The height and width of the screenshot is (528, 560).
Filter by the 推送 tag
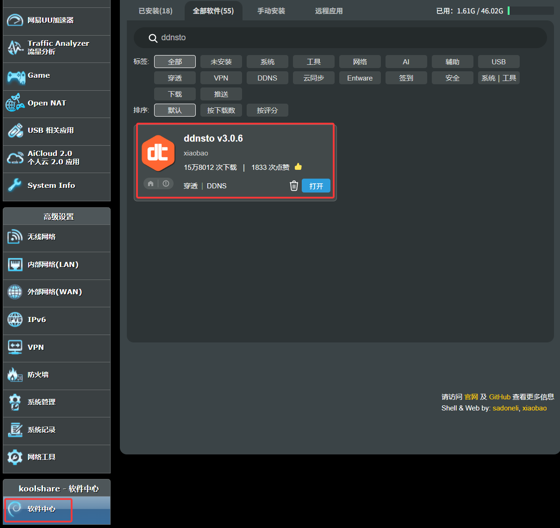pos(221,94)
